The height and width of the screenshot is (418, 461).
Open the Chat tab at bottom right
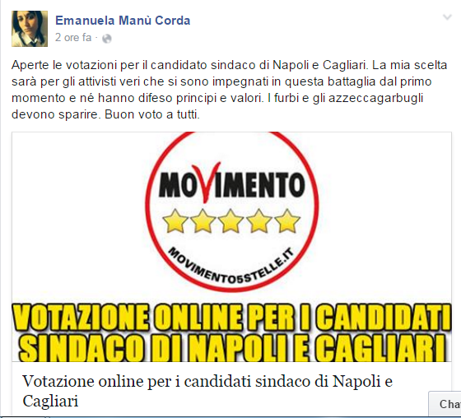(445, 404)
